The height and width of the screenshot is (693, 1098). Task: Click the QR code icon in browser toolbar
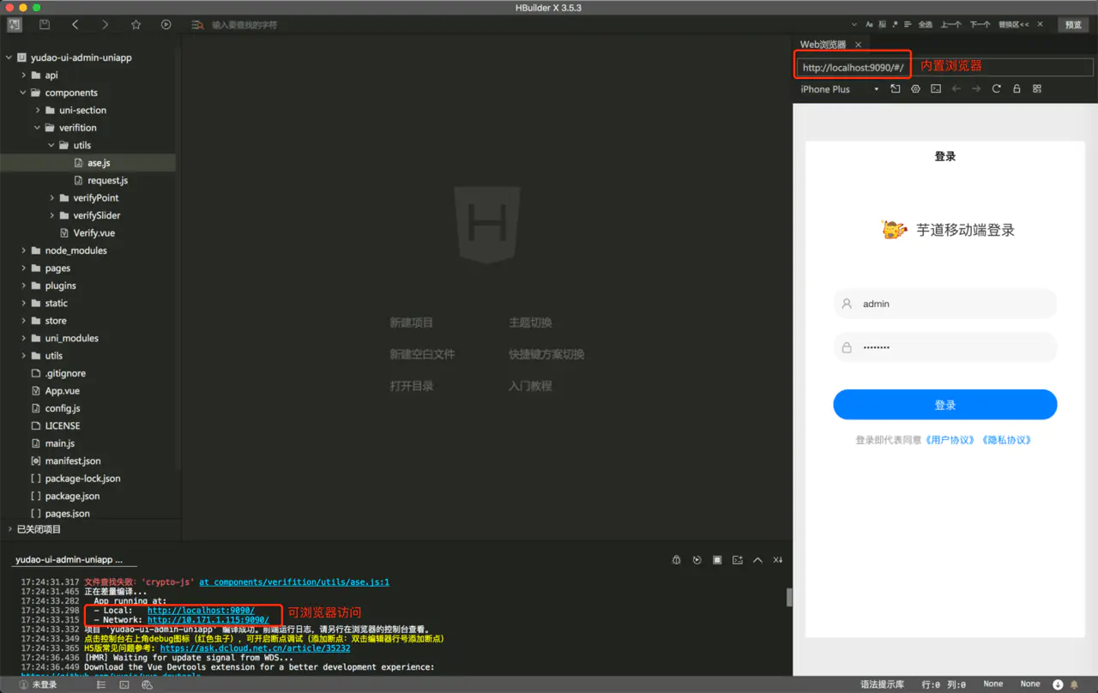coord(1037,89)
